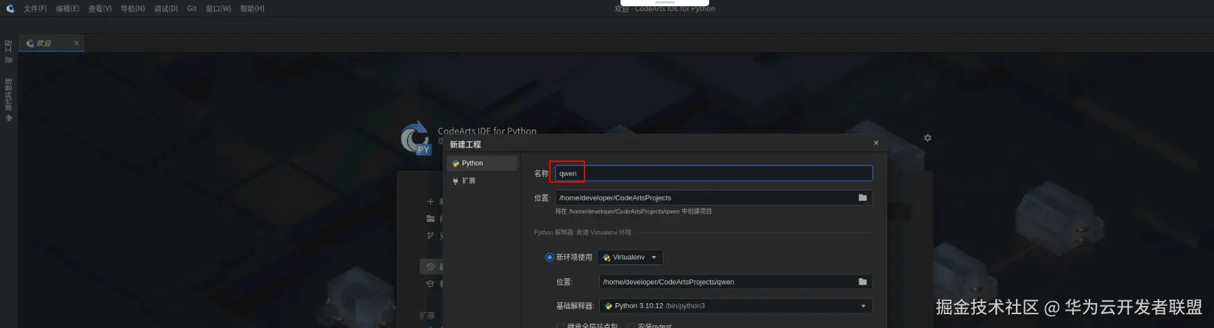Click the Python 解释器: 新建 Virtualenv 环境 label
Image resolution: width=1214 pixels, height=328 pixels.
tap(582, 233)
